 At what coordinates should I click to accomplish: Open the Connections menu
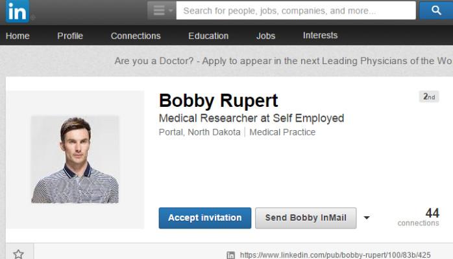(x=136, y=36)
